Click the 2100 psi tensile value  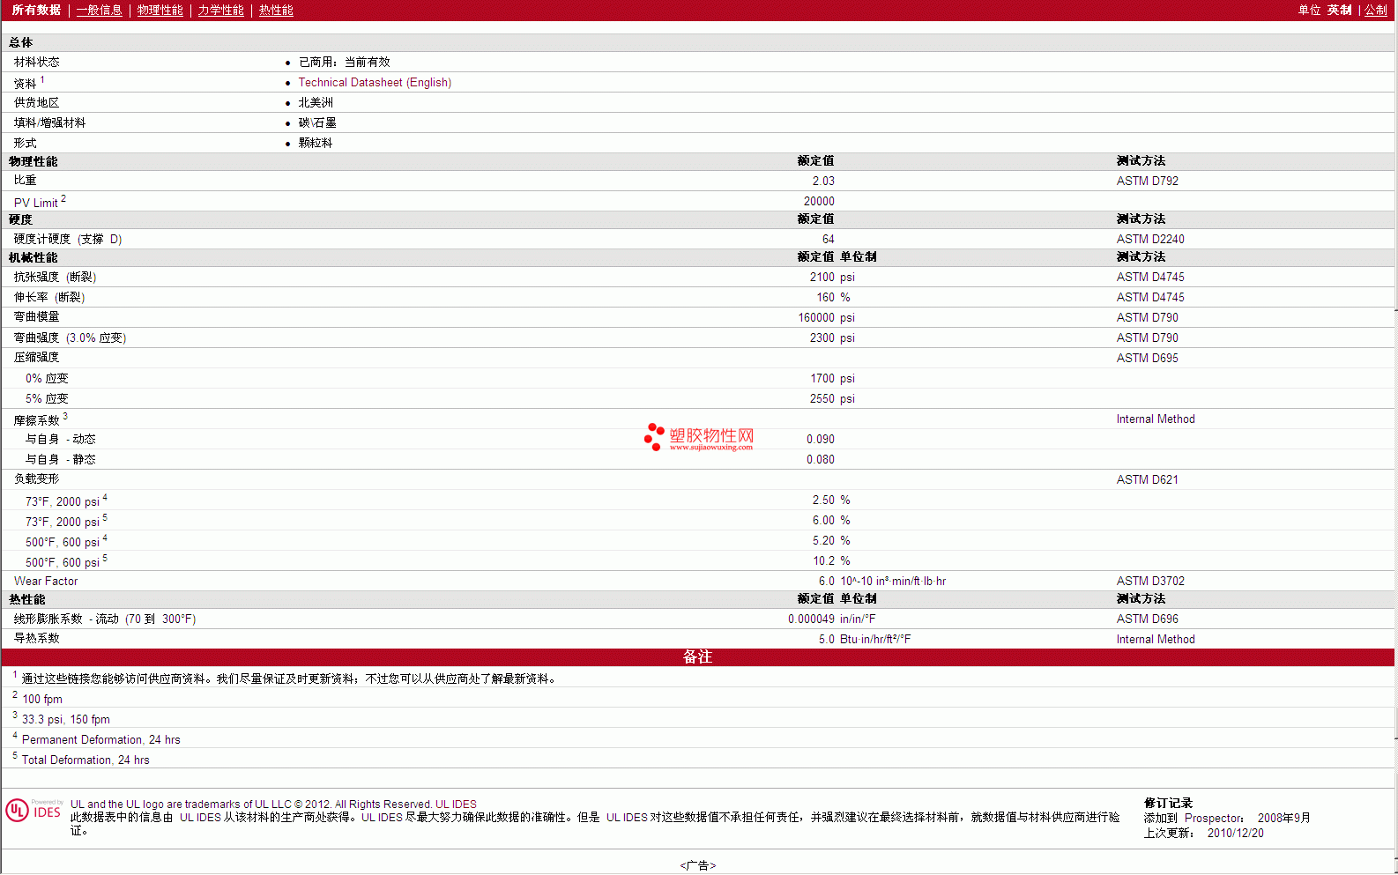coord(831,277)
